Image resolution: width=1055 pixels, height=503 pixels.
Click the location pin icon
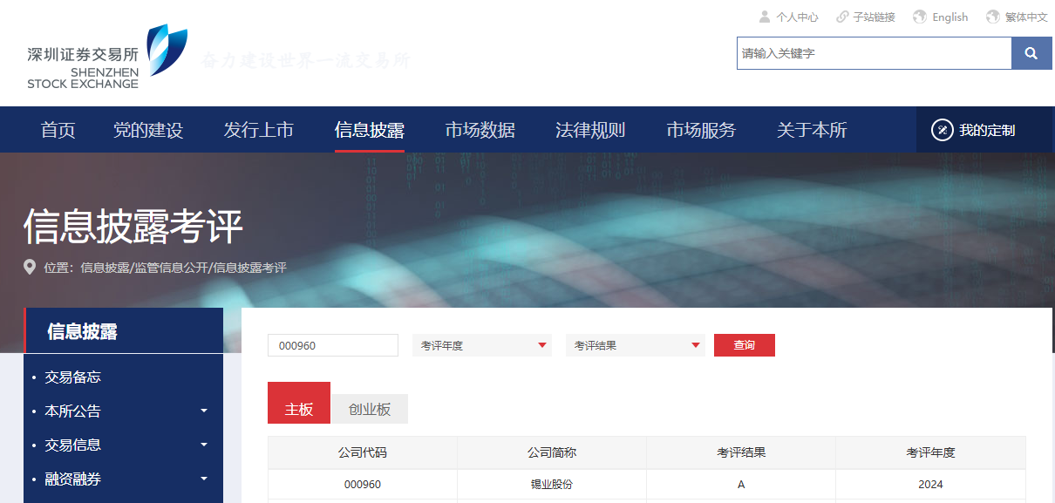(x=31, y=268)
